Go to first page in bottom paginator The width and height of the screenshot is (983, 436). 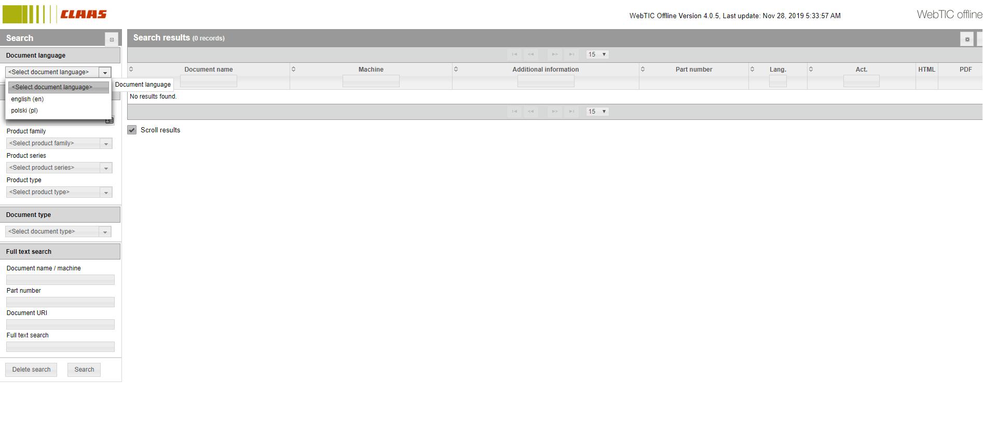click(514, 112)
